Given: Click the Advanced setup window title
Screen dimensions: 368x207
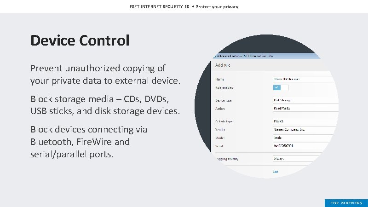Looking at the screenshot, I should click(x=245, y=56).
